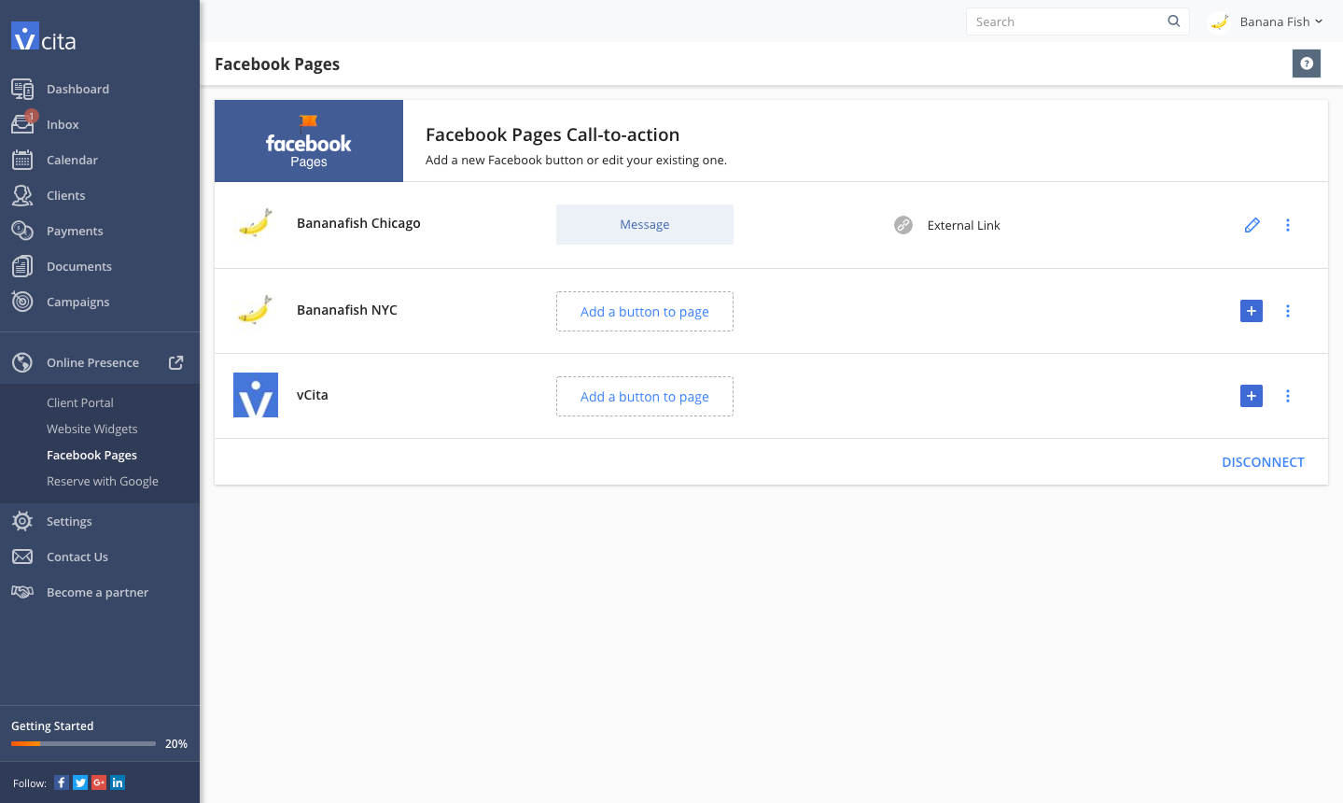Click the vCita page name
Viewport: 1343px width, 803px height.
point(313,395)
